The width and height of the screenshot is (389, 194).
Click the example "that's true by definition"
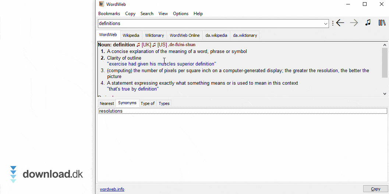tap(133, 89)
